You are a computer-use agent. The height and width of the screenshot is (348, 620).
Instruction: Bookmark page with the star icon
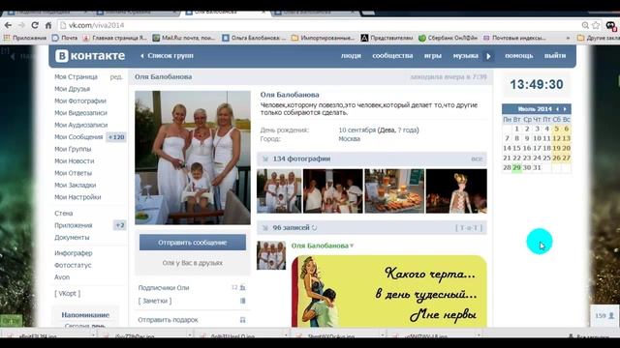[596, 25]
